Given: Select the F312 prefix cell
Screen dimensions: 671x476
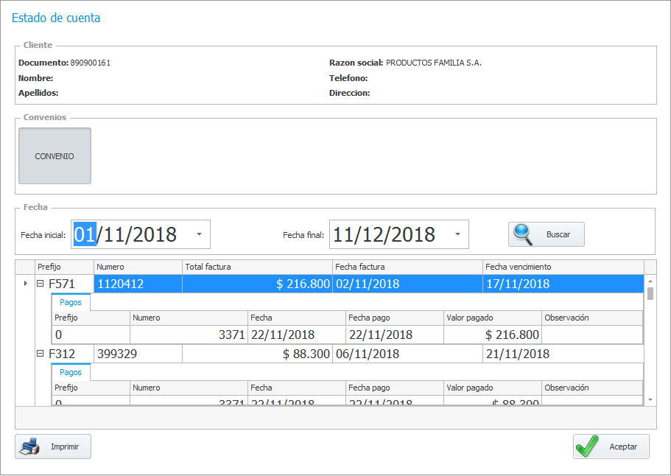Looking at the screenshot, I should (x=64, y=354).
